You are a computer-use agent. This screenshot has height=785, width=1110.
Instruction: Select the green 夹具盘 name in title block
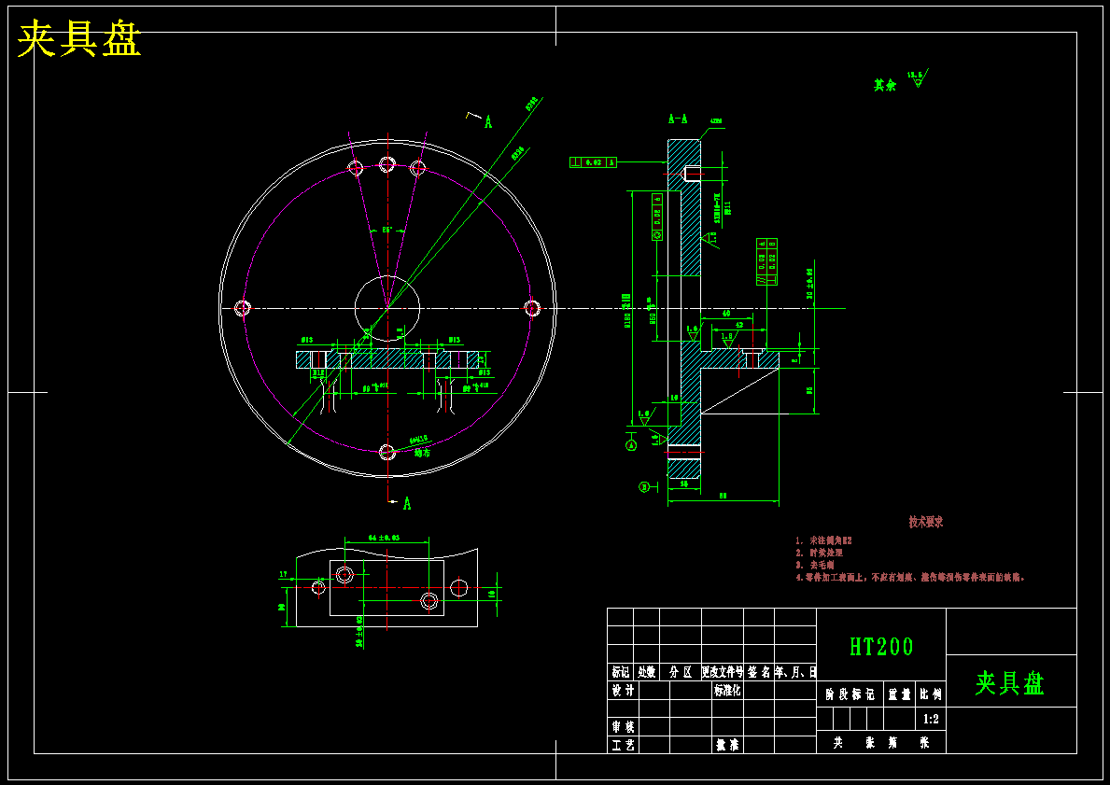tap(1010, 682)
